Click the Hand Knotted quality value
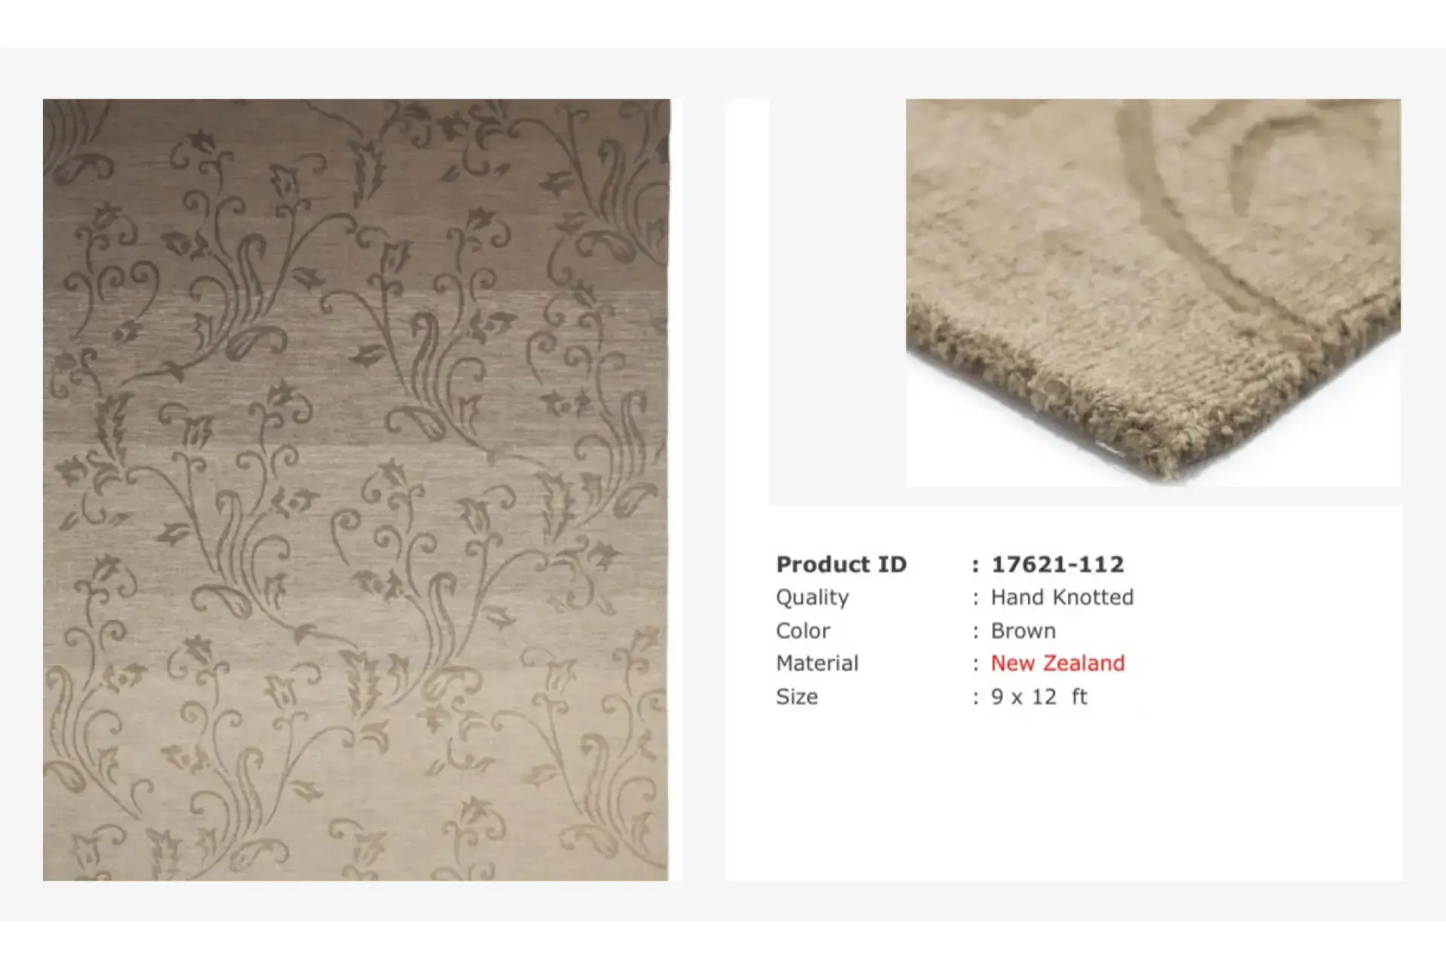 [1062, 597]
